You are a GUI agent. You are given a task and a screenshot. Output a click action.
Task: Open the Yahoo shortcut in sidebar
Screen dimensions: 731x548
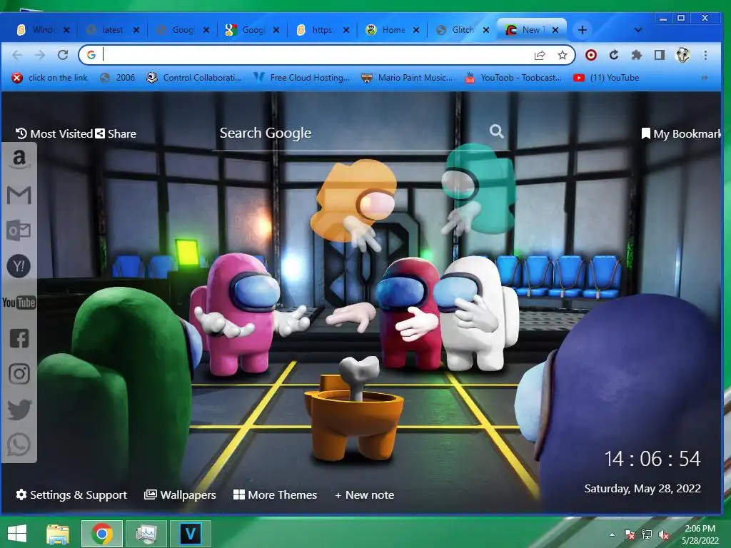19,266
